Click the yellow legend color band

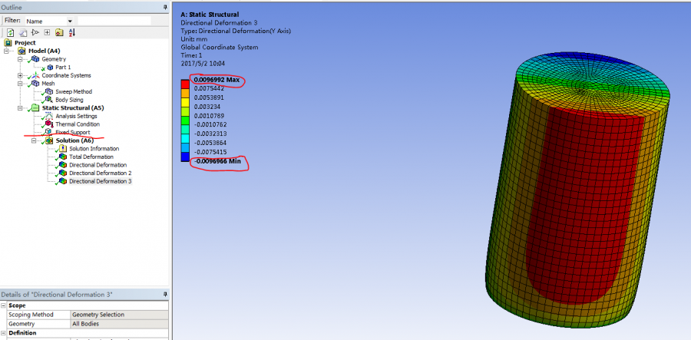[185, 102]
